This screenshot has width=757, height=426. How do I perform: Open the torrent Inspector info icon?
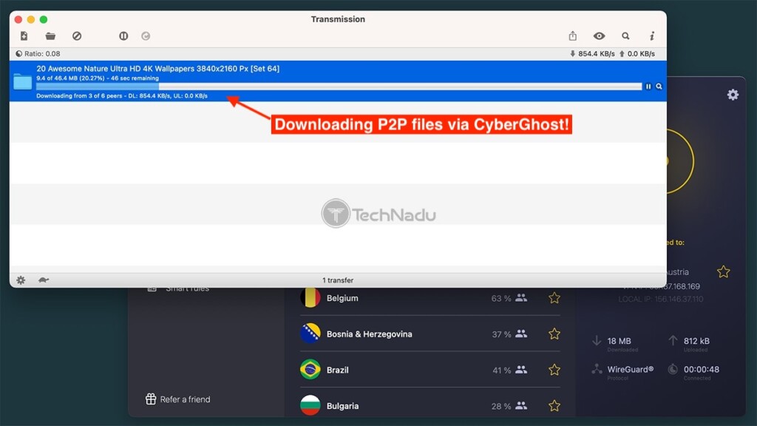(652, 35)
